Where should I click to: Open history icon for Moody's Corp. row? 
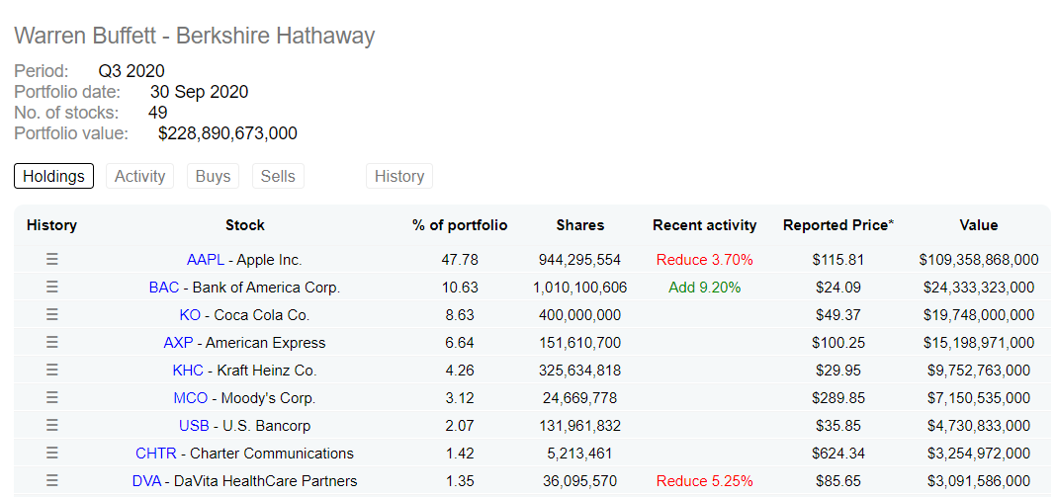[x=52, y=398]
